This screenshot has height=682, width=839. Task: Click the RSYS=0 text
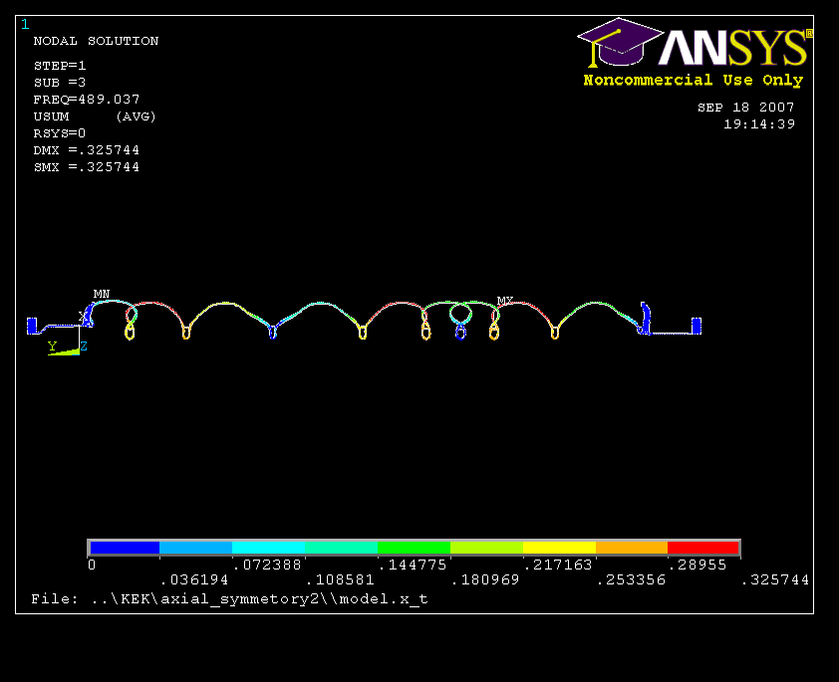tap(60, 133)
